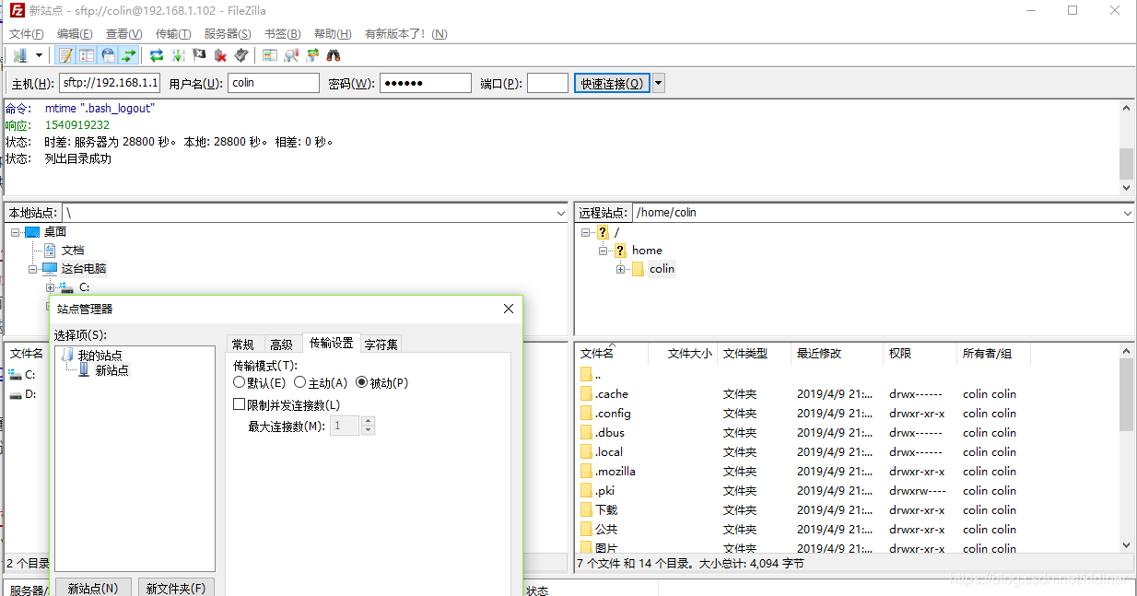1137x596 pixels.
Task: Collapse home node in remote tree
Action: coord(604,251)
